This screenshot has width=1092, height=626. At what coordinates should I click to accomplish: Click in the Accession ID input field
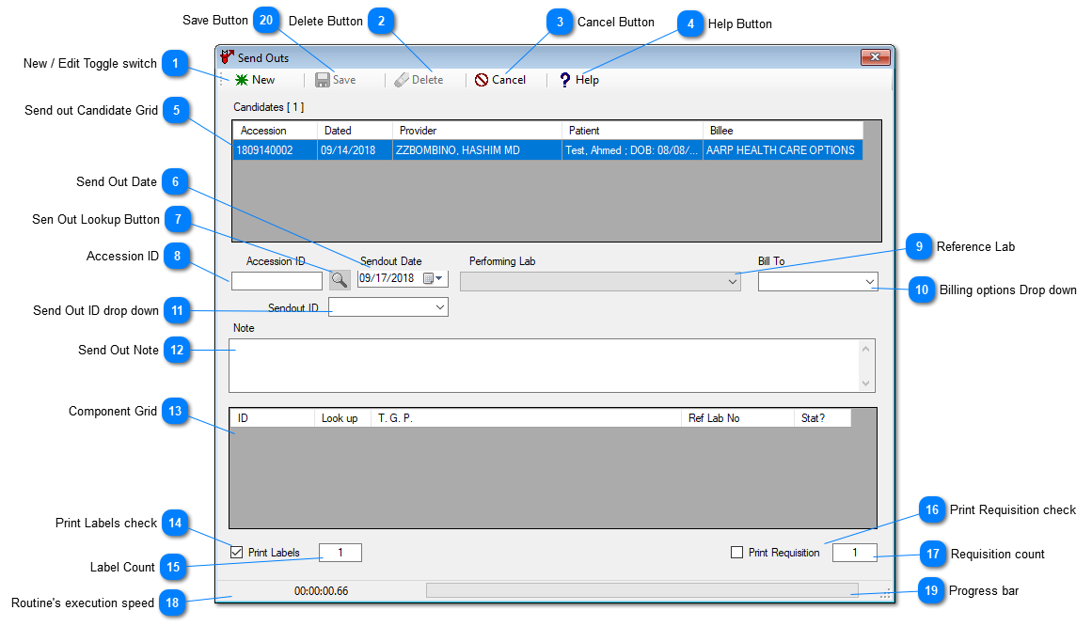277,280
